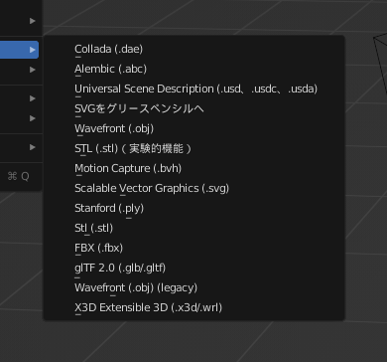Choose the lowercase Stl (.stl) entry
This screenshot has height=362, width=387.
194,228
